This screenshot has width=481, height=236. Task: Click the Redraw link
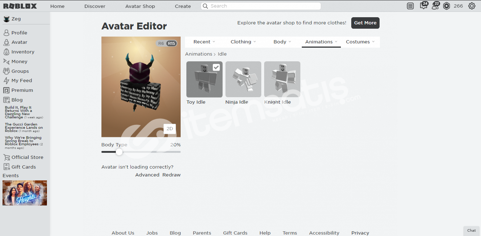(171, 175)
